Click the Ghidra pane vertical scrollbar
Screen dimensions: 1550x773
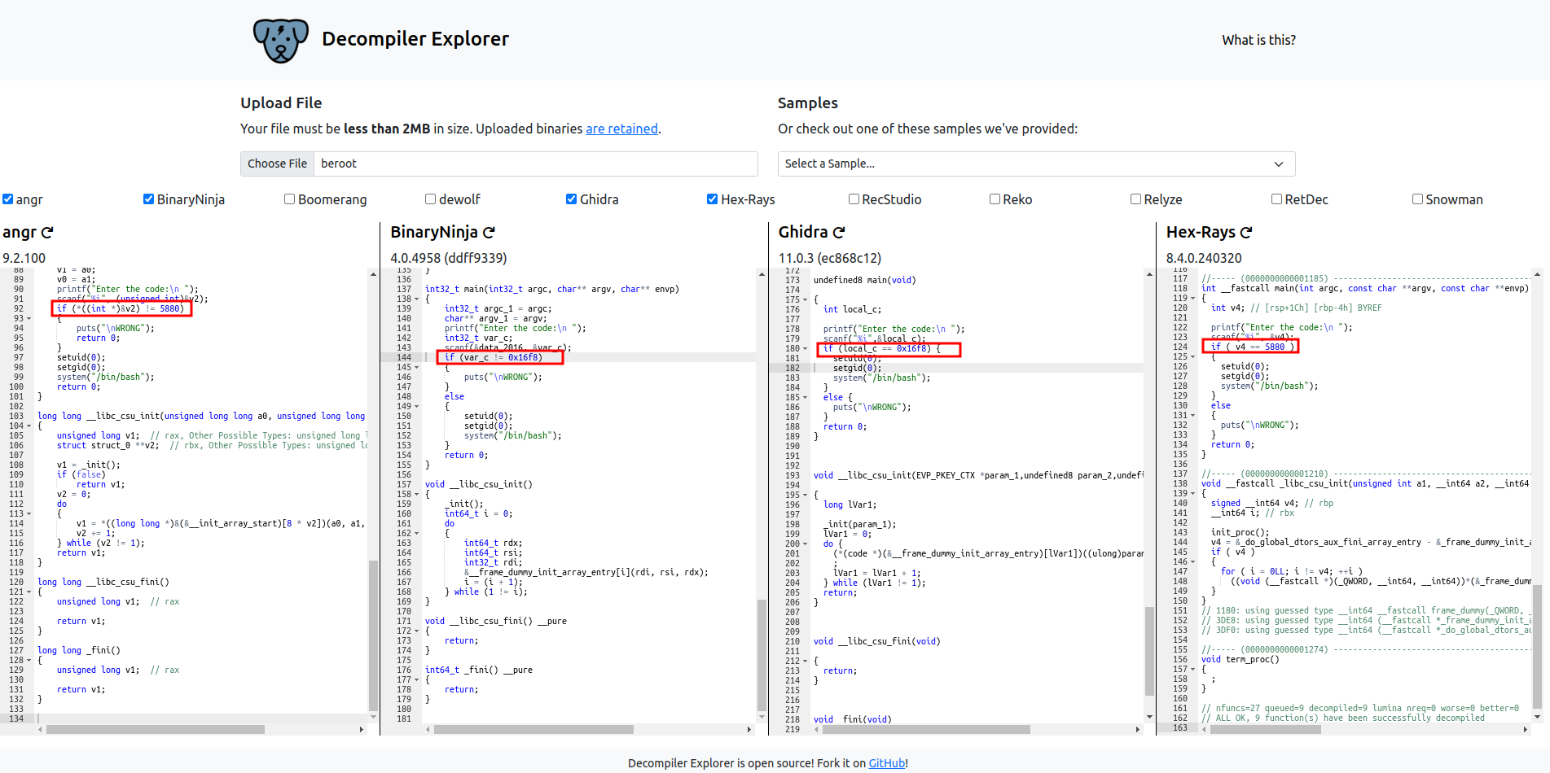[x=1149, y=651]
